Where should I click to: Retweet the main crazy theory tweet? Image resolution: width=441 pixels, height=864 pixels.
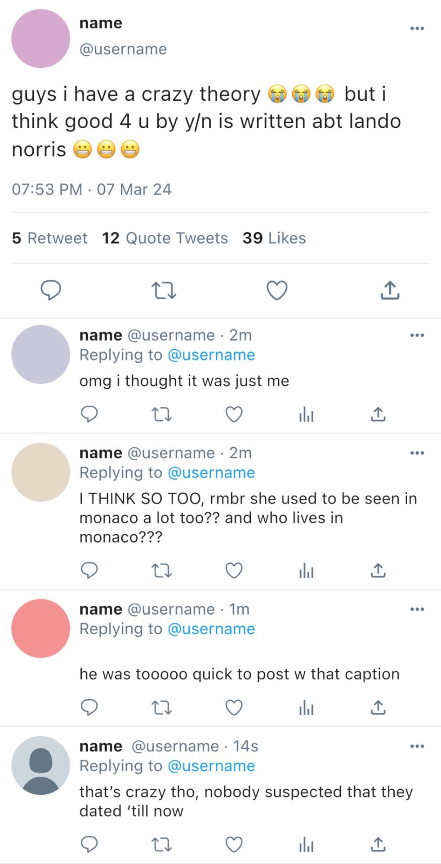pos(164,290)
